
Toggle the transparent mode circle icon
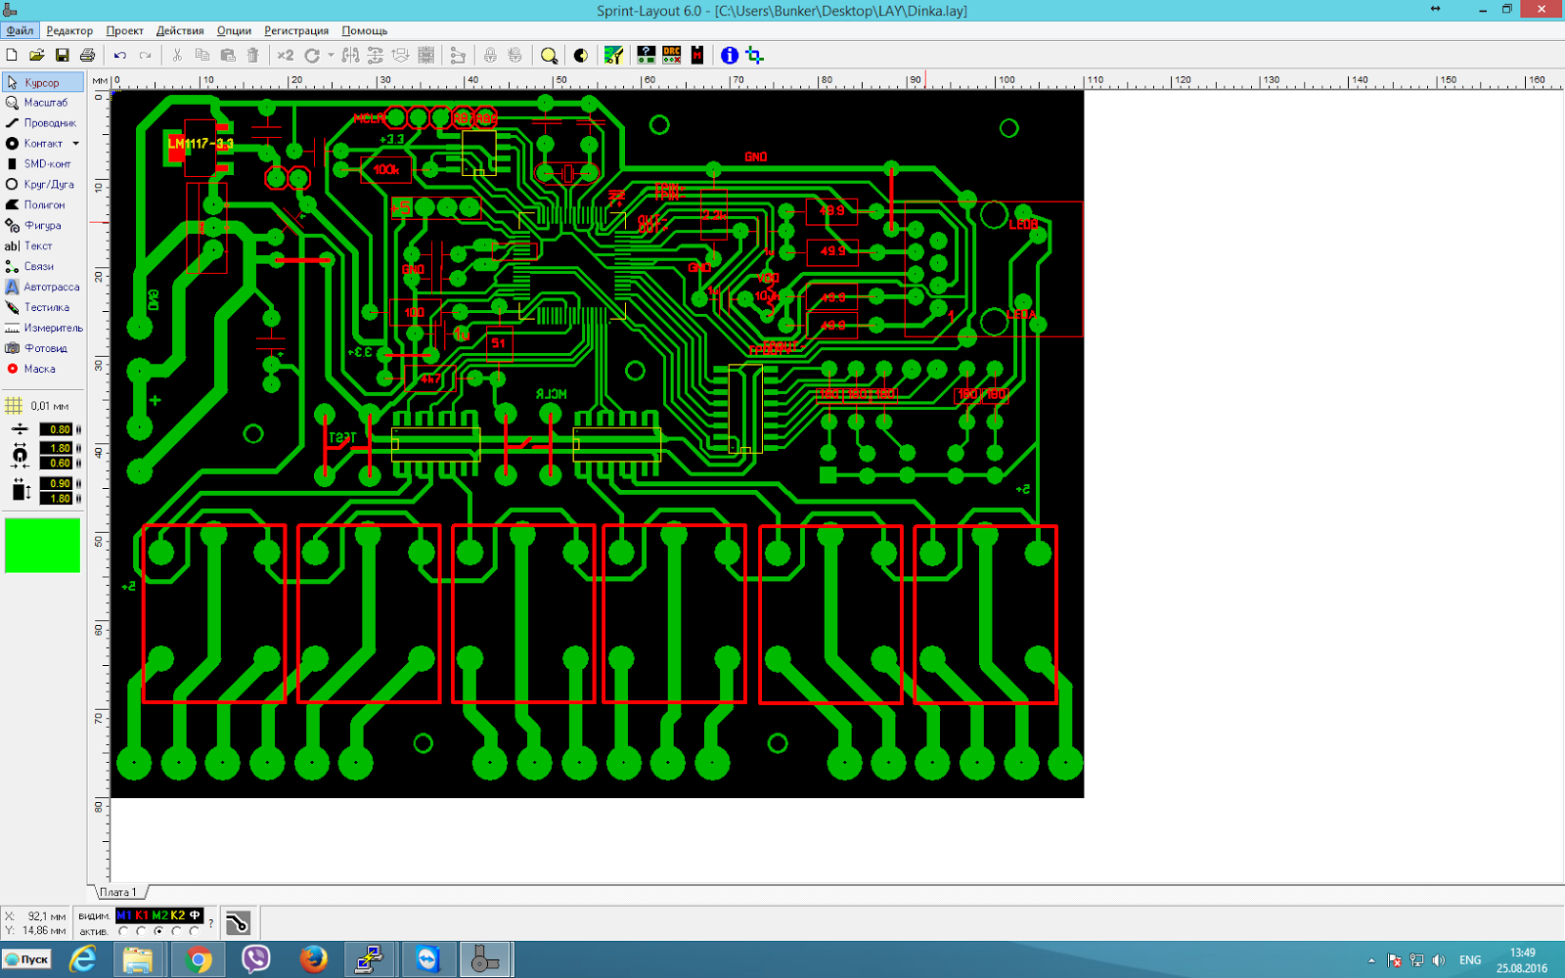point(580,56)
